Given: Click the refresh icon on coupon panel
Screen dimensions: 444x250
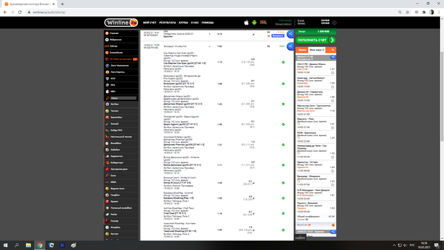Looking at the screenshot, I should tap(333, 50).
